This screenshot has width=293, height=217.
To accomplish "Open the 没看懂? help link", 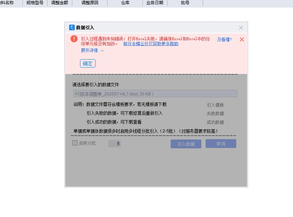I will tap(224, 39).
